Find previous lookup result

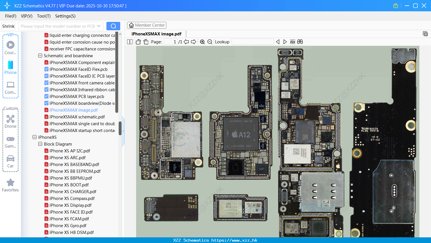(278, 42)
